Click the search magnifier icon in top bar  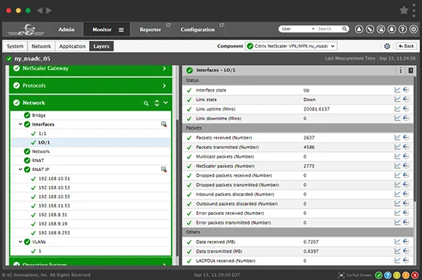point(345,29)
